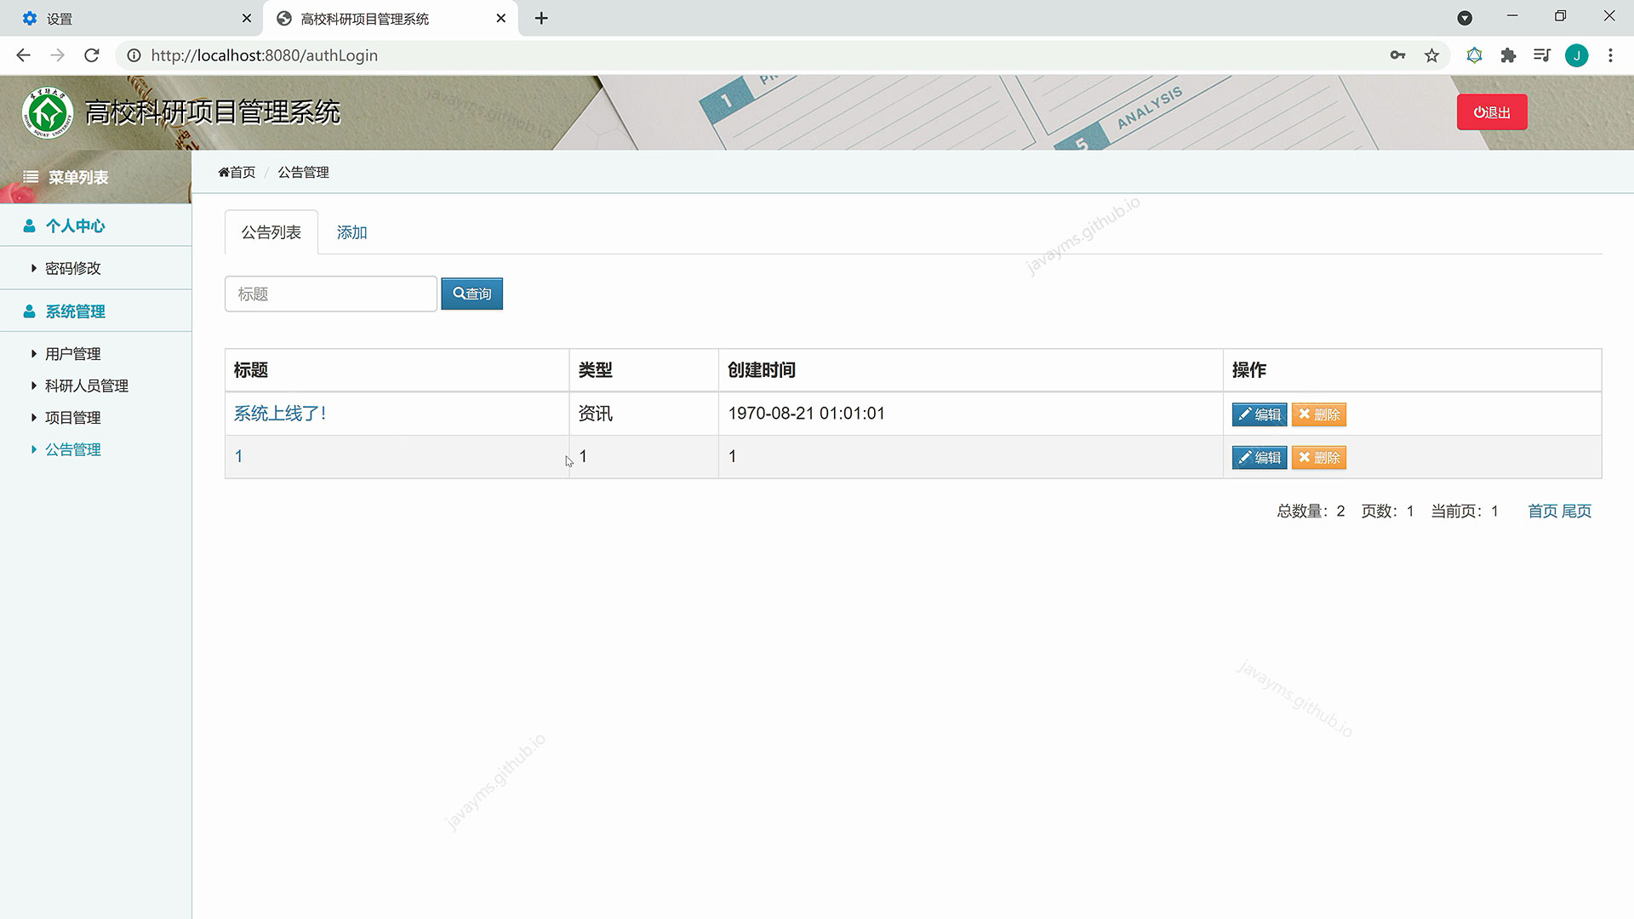Expand the 用户管理 menu item
1634x919 pixels.
(x=72, y=353)
